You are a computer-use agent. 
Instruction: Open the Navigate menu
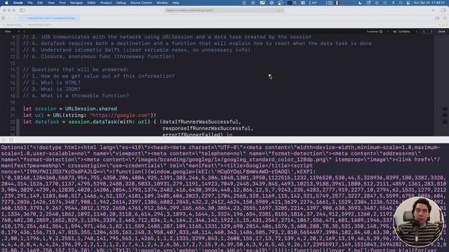(x=76, y=3)
